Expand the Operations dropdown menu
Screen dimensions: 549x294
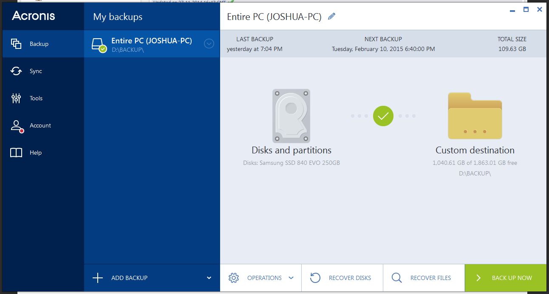pyautogui.click(x=291, y=278)
